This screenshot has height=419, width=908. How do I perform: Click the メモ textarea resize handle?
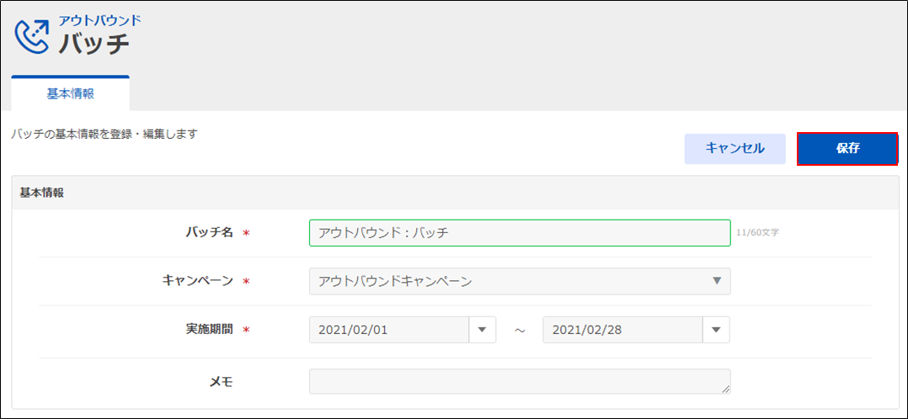725,389
